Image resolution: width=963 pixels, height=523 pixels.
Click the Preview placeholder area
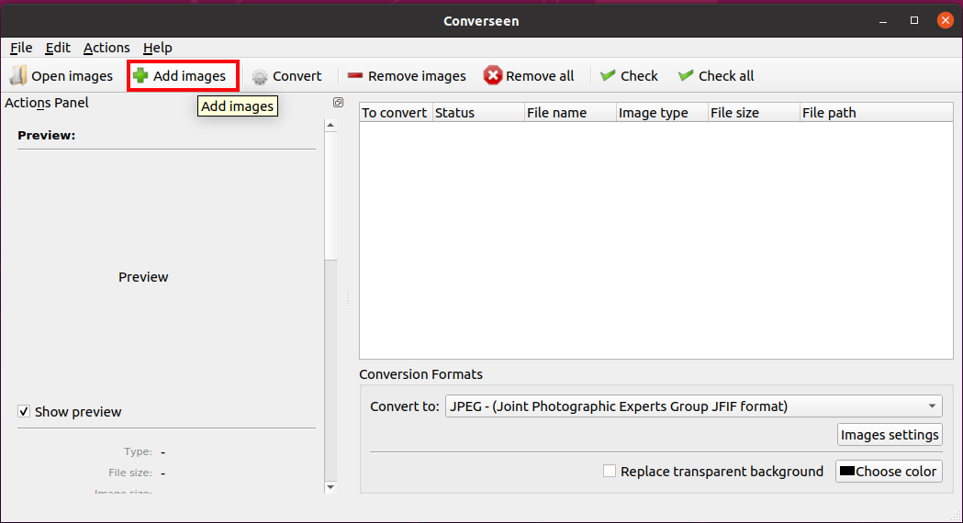[143, 277]
